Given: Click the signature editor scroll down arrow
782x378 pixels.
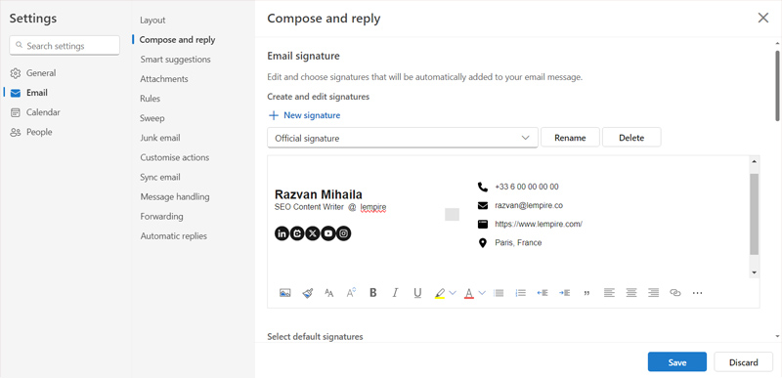Looking at the screenshot, I should click(754, 273).
